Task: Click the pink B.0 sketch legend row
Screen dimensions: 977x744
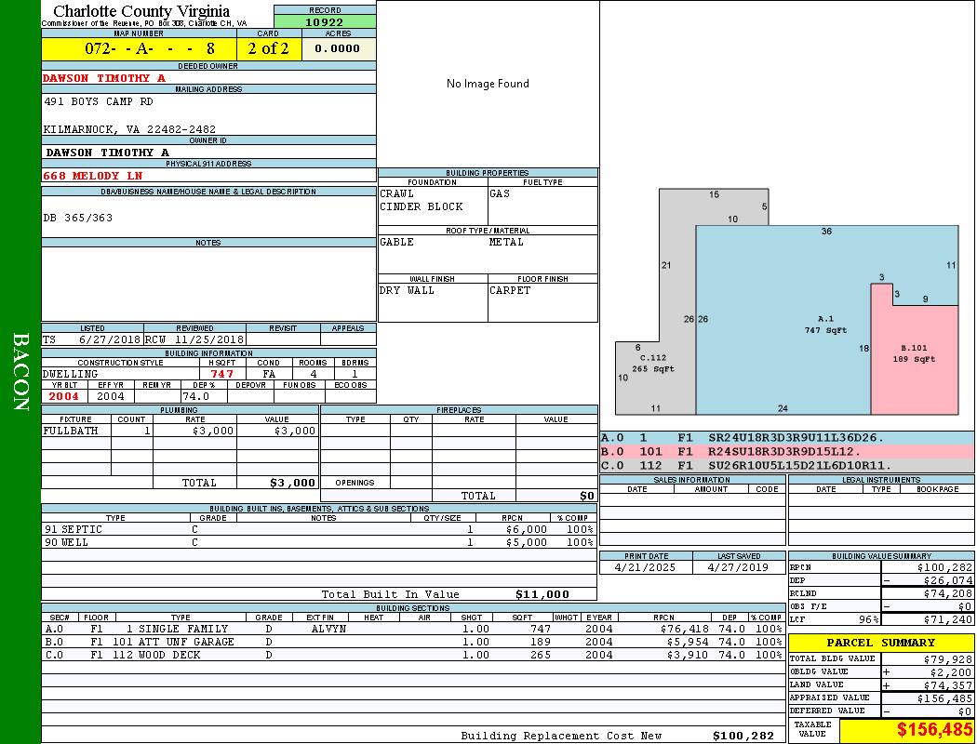Action: [x=786, y=451]
